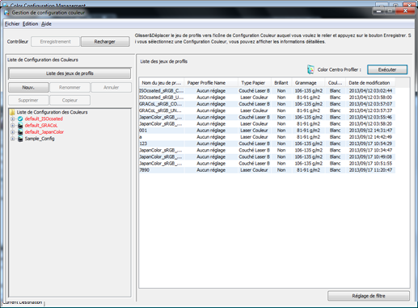
Task: Click the Supprimer button
Action: point(28,100)
